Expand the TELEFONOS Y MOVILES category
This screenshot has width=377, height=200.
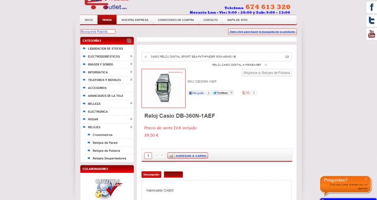[x=131, y=80]
